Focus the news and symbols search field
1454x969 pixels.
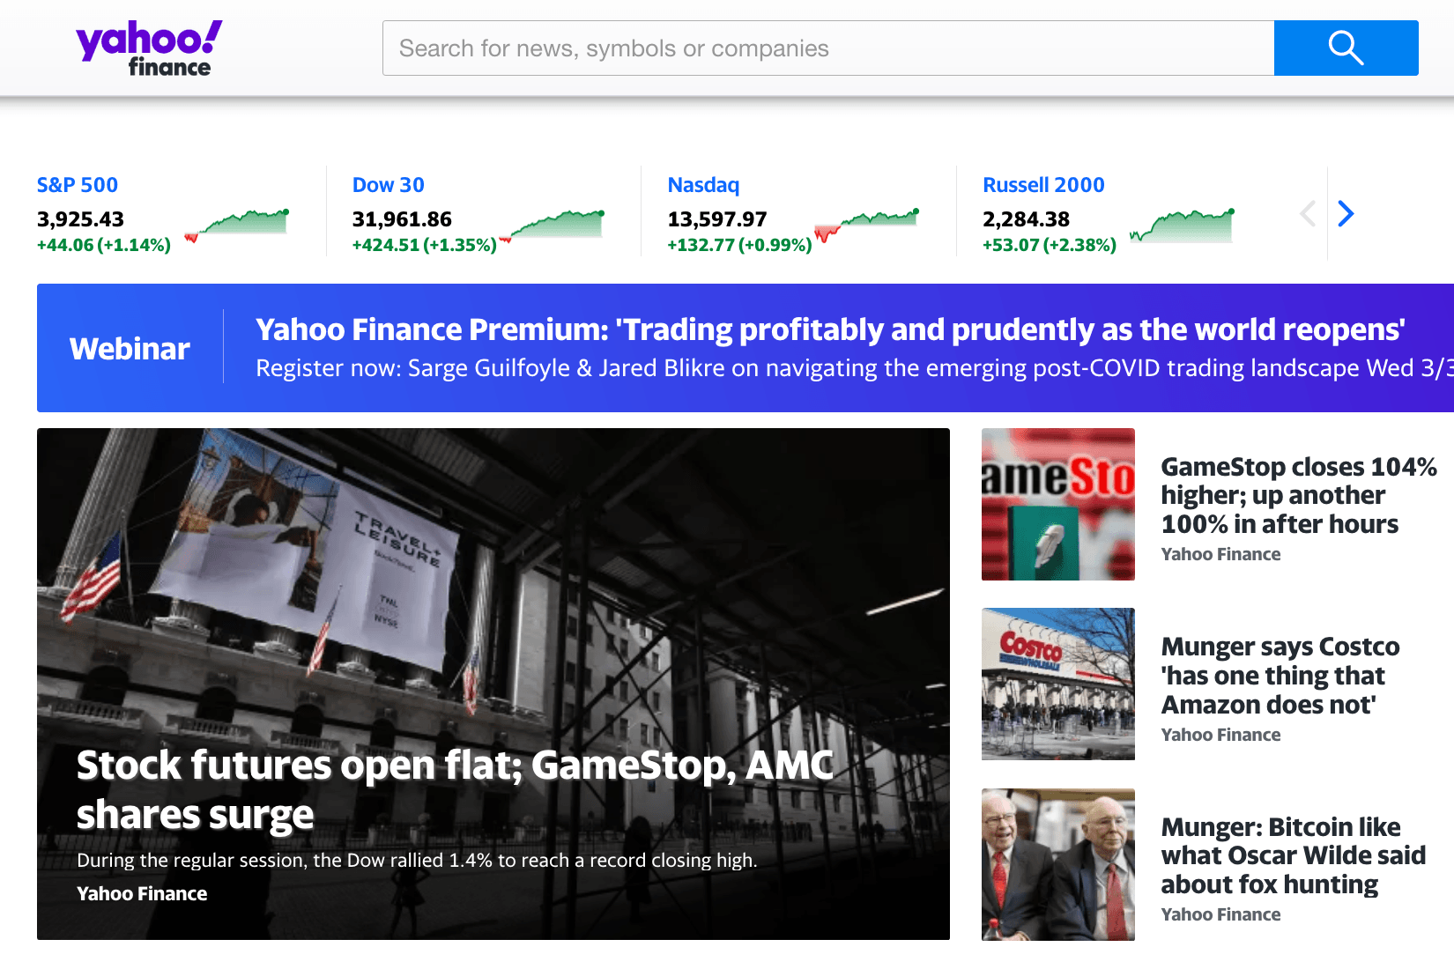[828, 48]
